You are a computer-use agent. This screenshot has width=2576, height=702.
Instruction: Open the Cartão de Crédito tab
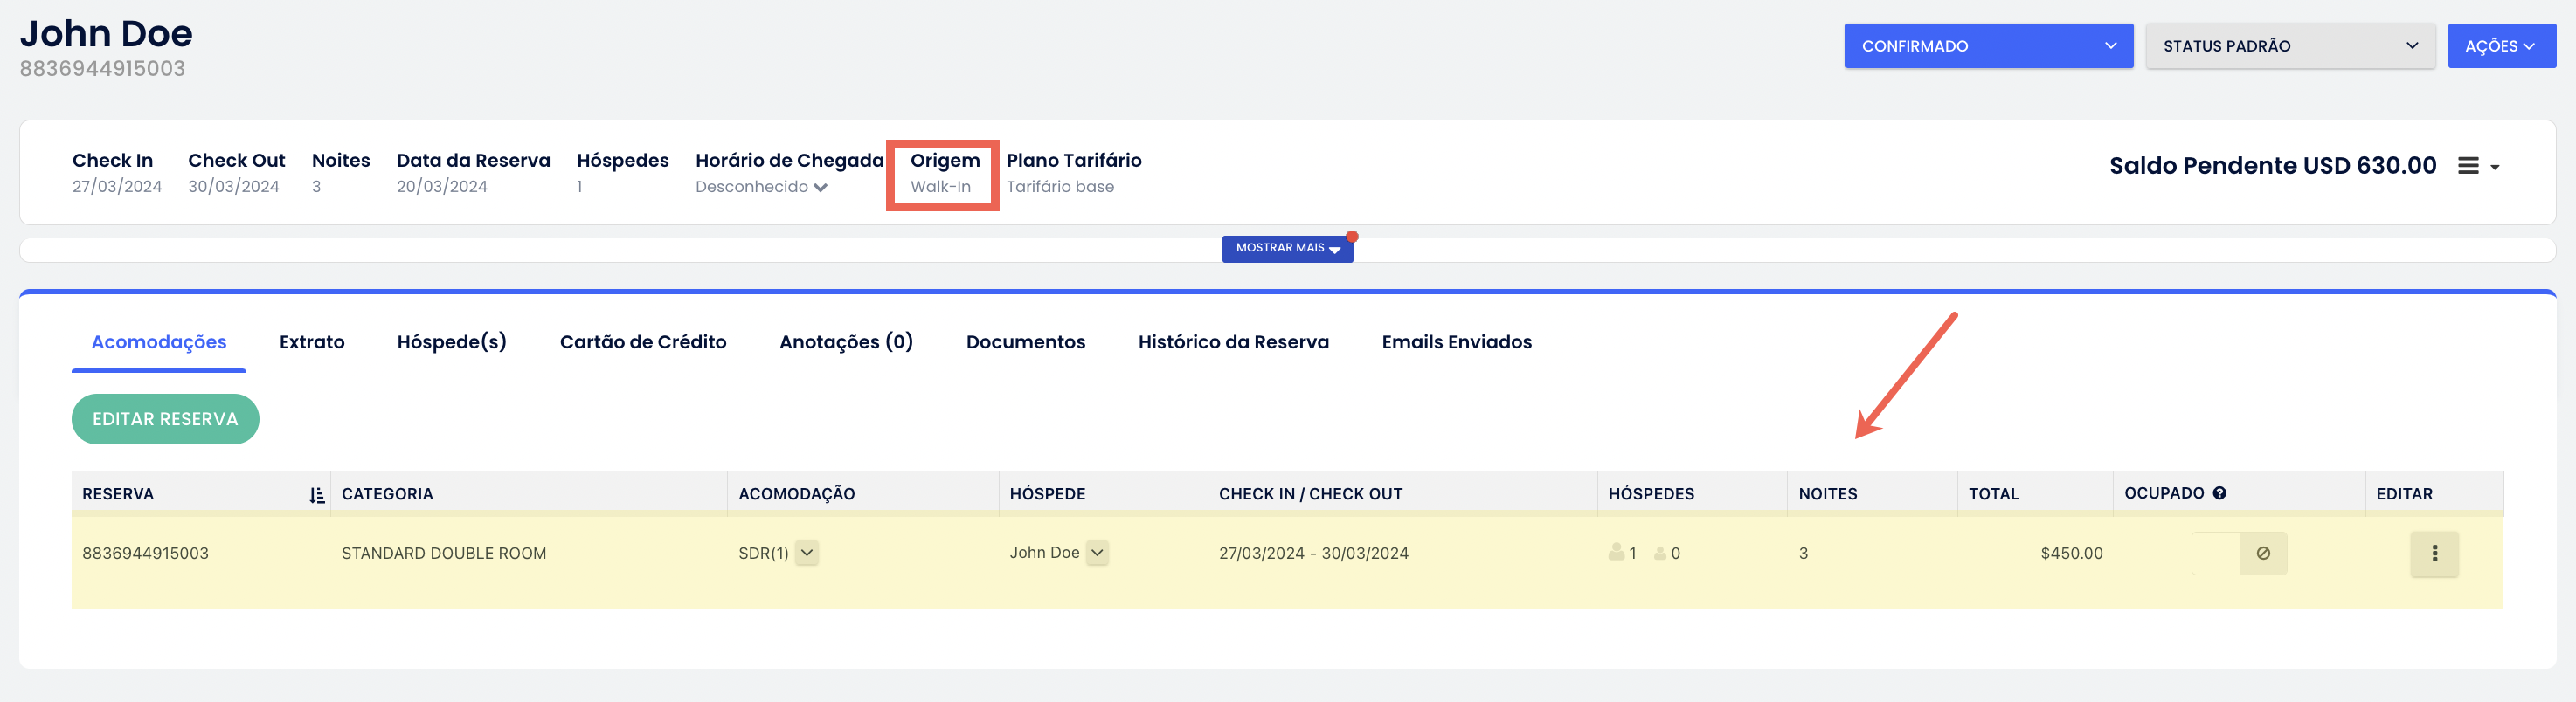coord(643,341)
